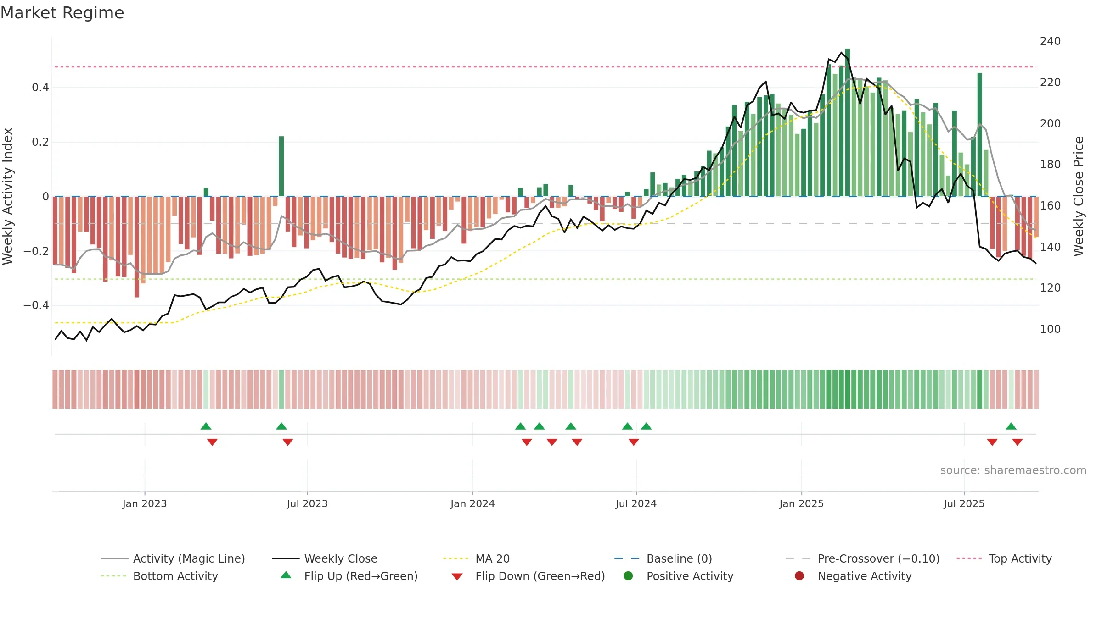The image size is (1102, 619).
Task: Click the Jan 2025 x-axis label
Action: (x=801, y=503)
